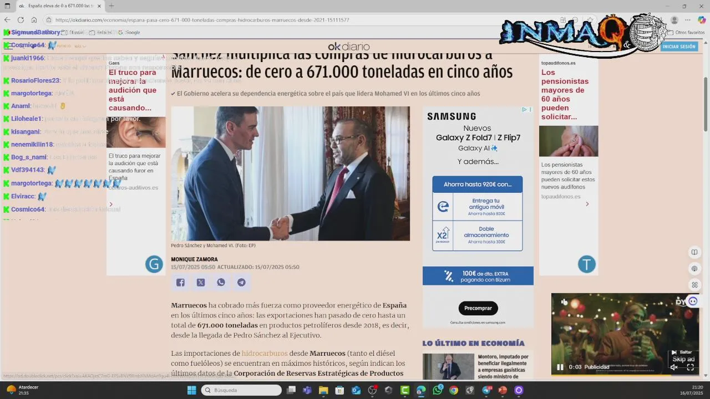
Task: Click chat user Vdf394143
Action: (x=28, y=170)
